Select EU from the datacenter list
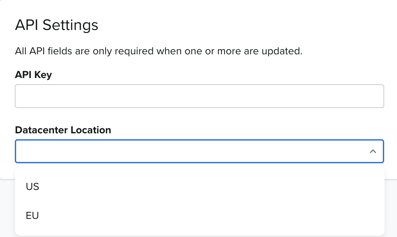 pos(33,216)
